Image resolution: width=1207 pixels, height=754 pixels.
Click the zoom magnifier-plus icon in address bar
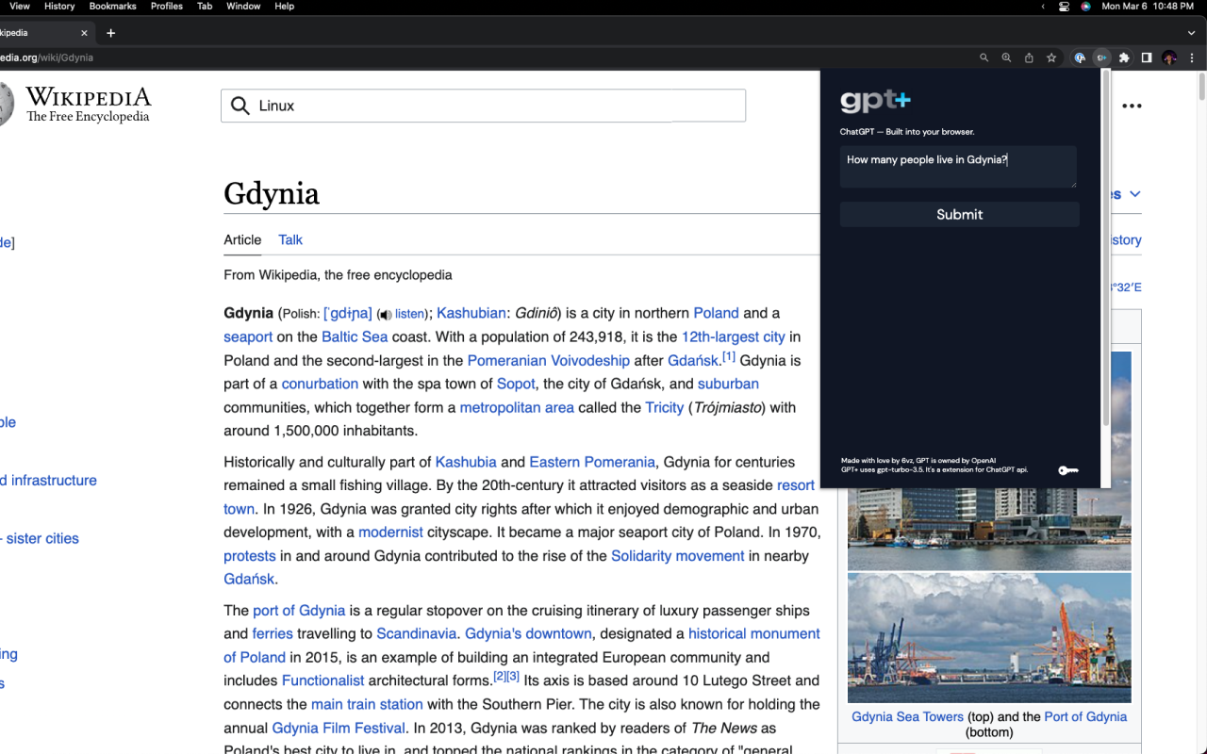(1006, 57)
